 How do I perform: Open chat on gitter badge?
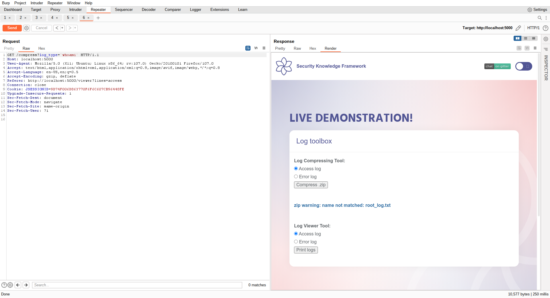click(498, 66)
